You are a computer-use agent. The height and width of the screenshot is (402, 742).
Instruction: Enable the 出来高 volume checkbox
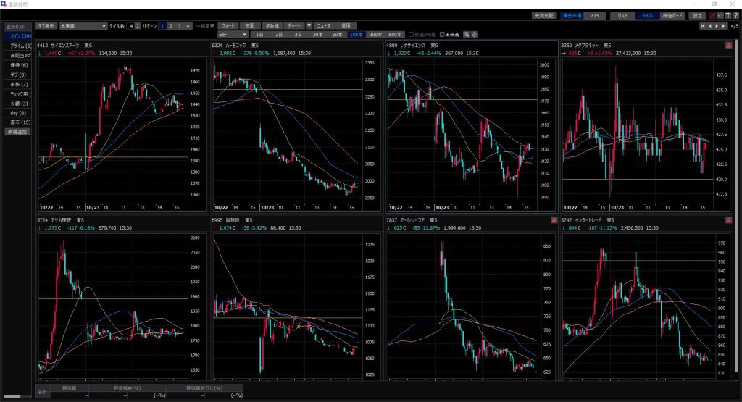click(x=442, y=34)
